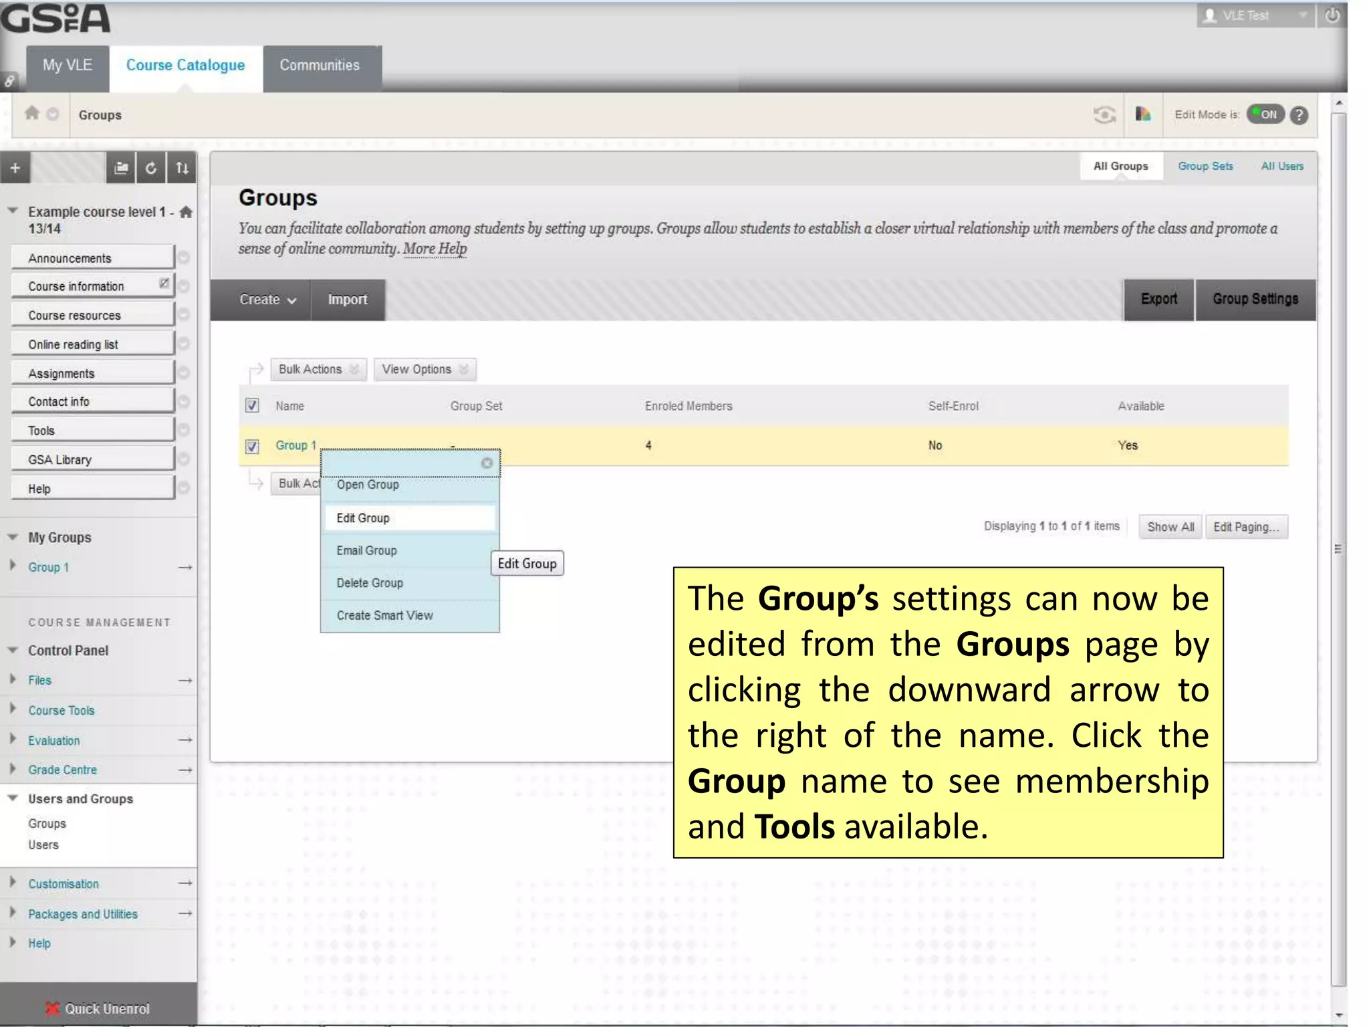The height and width of the screenshot is (1027, 1369).
Task: Click the Edit Paging button
Action: pyautogui.click(x=1246, y=527)
